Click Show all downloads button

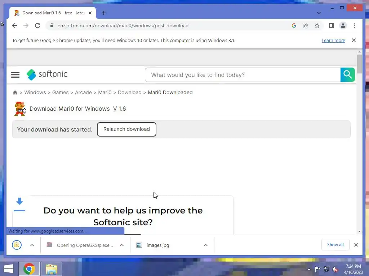tap(335, 245)
